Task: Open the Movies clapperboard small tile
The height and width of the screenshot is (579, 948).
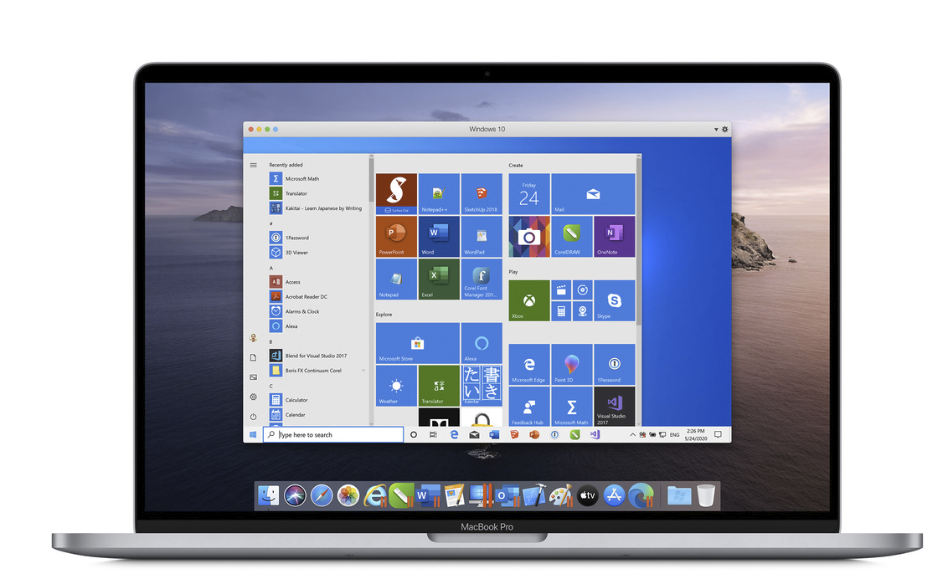Action: point(561,289)
